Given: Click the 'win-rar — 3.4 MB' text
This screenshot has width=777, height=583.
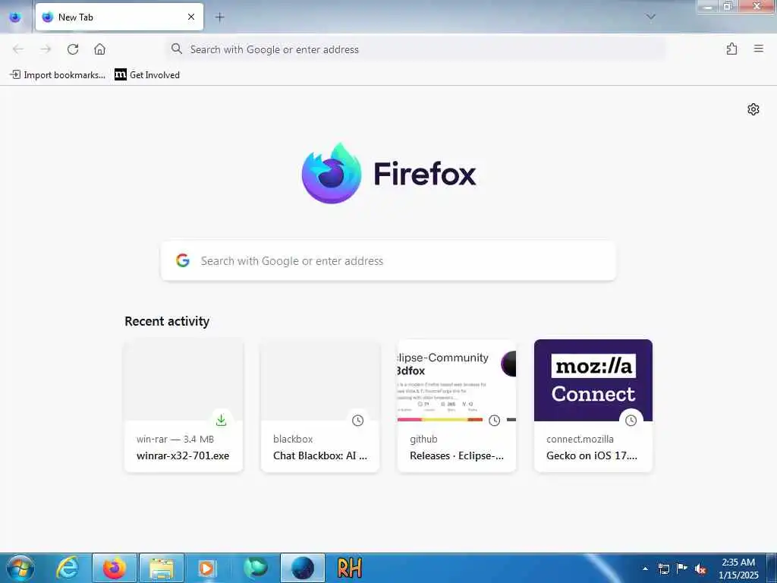Looking at the screenshot, I should click(175, 440).
